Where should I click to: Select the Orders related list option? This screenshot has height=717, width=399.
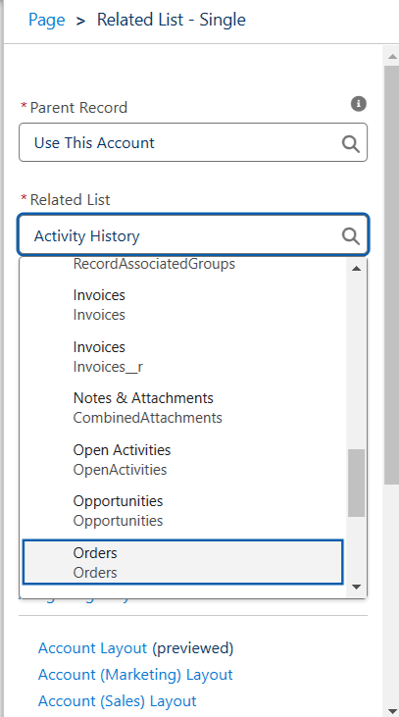[x=182, y=562]
